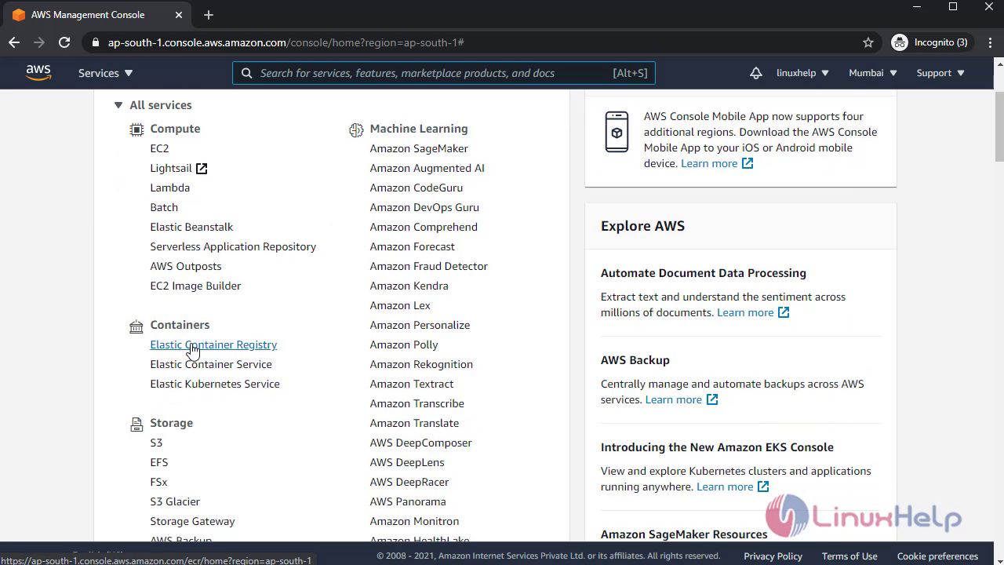Collapse the All services section
The height and width of the screenshot is (565, 1004).
pyautogui.click(x=118, y=105)
